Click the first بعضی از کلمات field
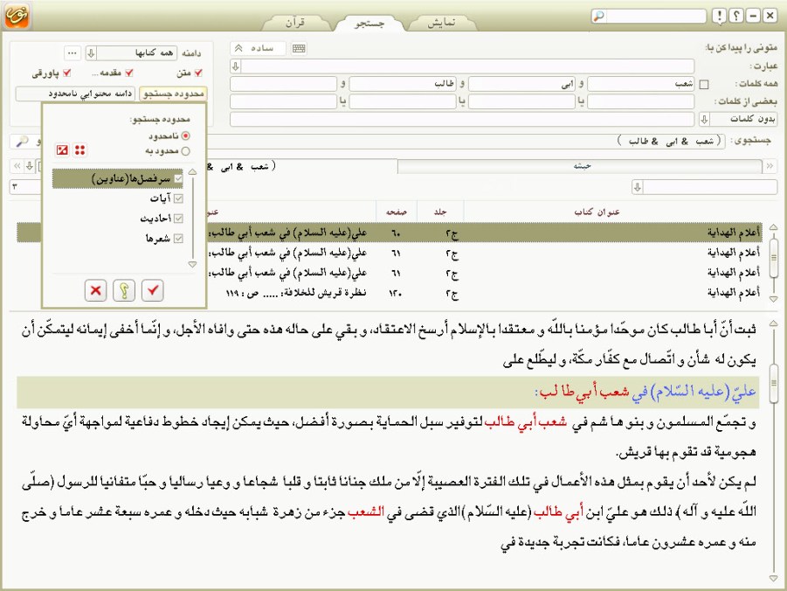This screenshot has width=787, height=591. 640,101
